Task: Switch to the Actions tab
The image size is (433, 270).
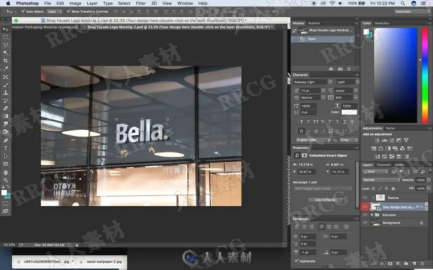Action: coord(314,23)
